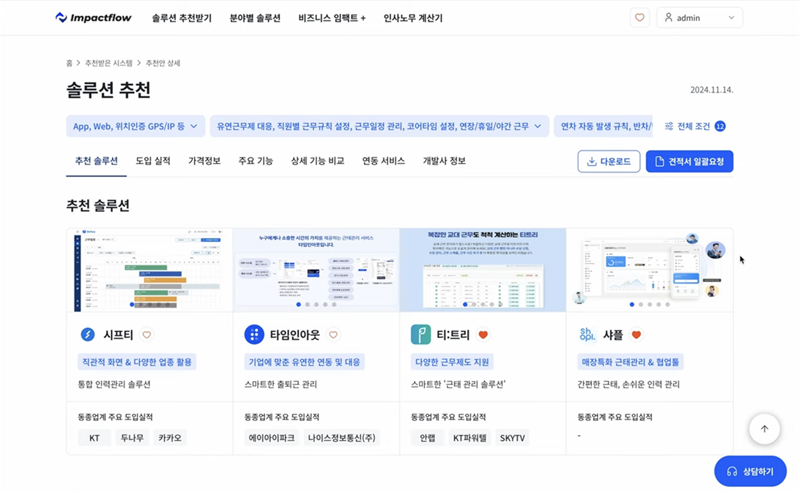The width and height of the screenshot is (799, 492).
Task: Click the Impactflow logo
Action: 93,18
